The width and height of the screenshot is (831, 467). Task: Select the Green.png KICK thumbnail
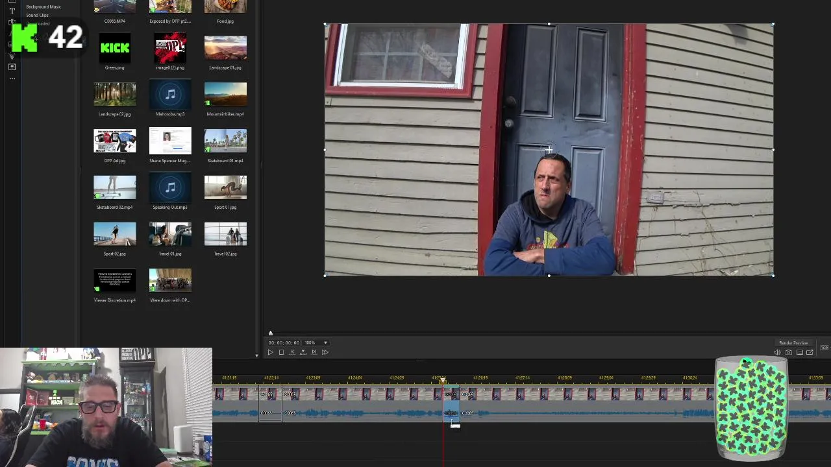(x=115, y=47)
